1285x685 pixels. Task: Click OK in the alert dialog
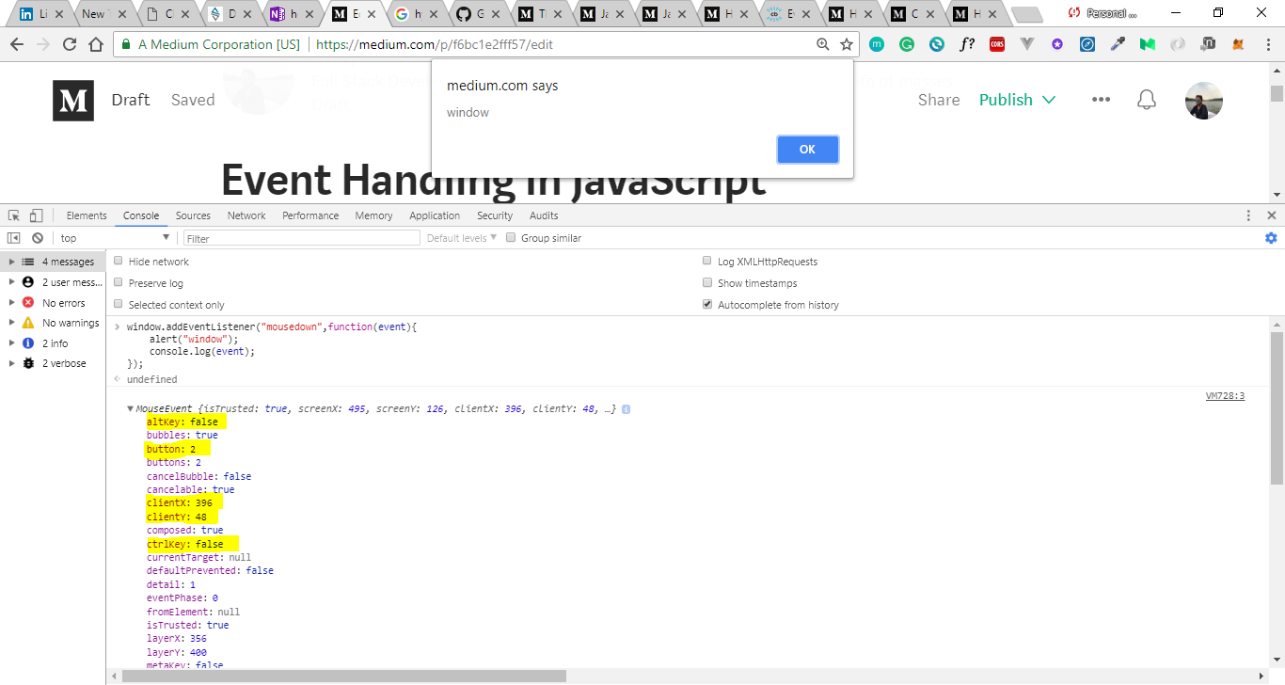tap(807, 149)
